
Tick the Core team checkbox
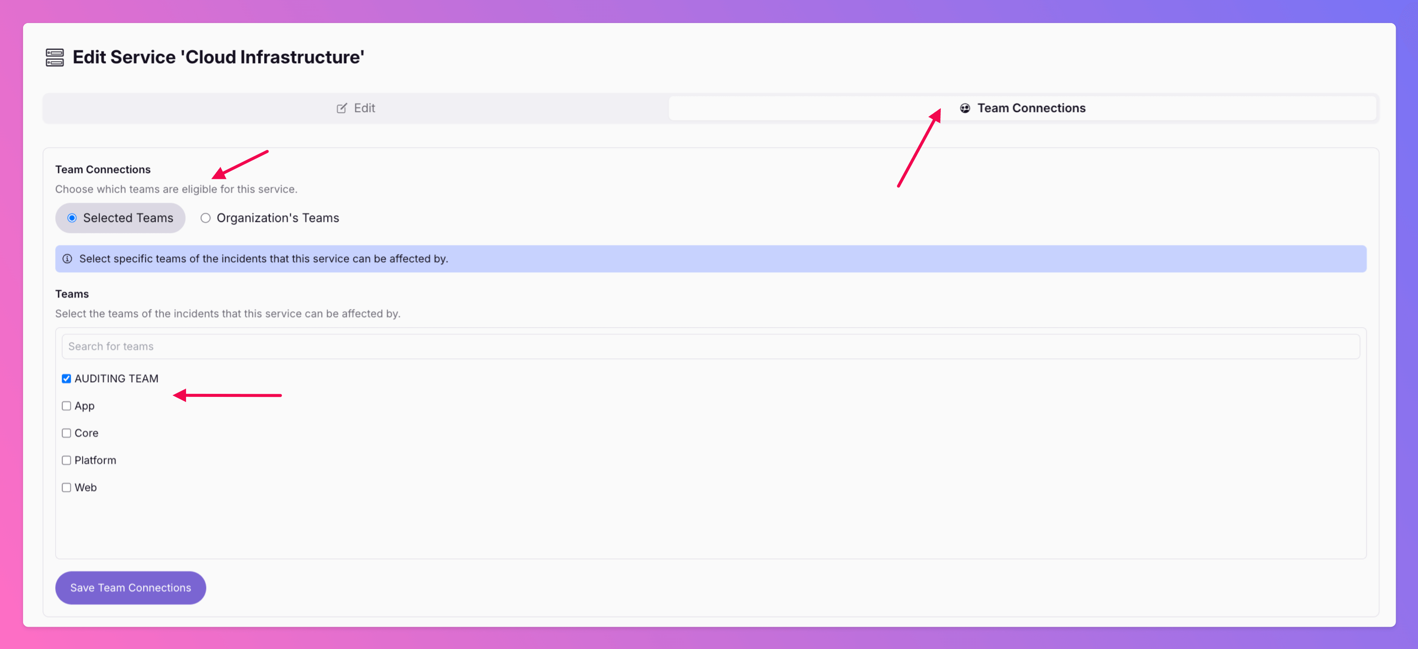67,433
